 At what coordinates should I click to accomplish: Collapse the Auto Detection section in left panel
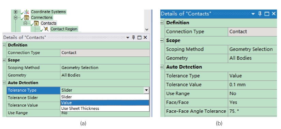click(4, 82)
